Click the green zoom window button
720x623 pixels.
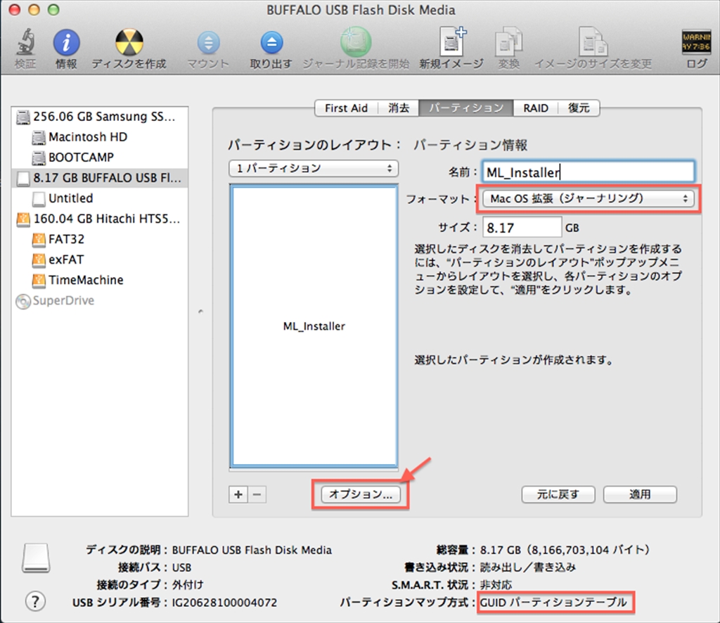pyautogui.click(x=53, y=10)
